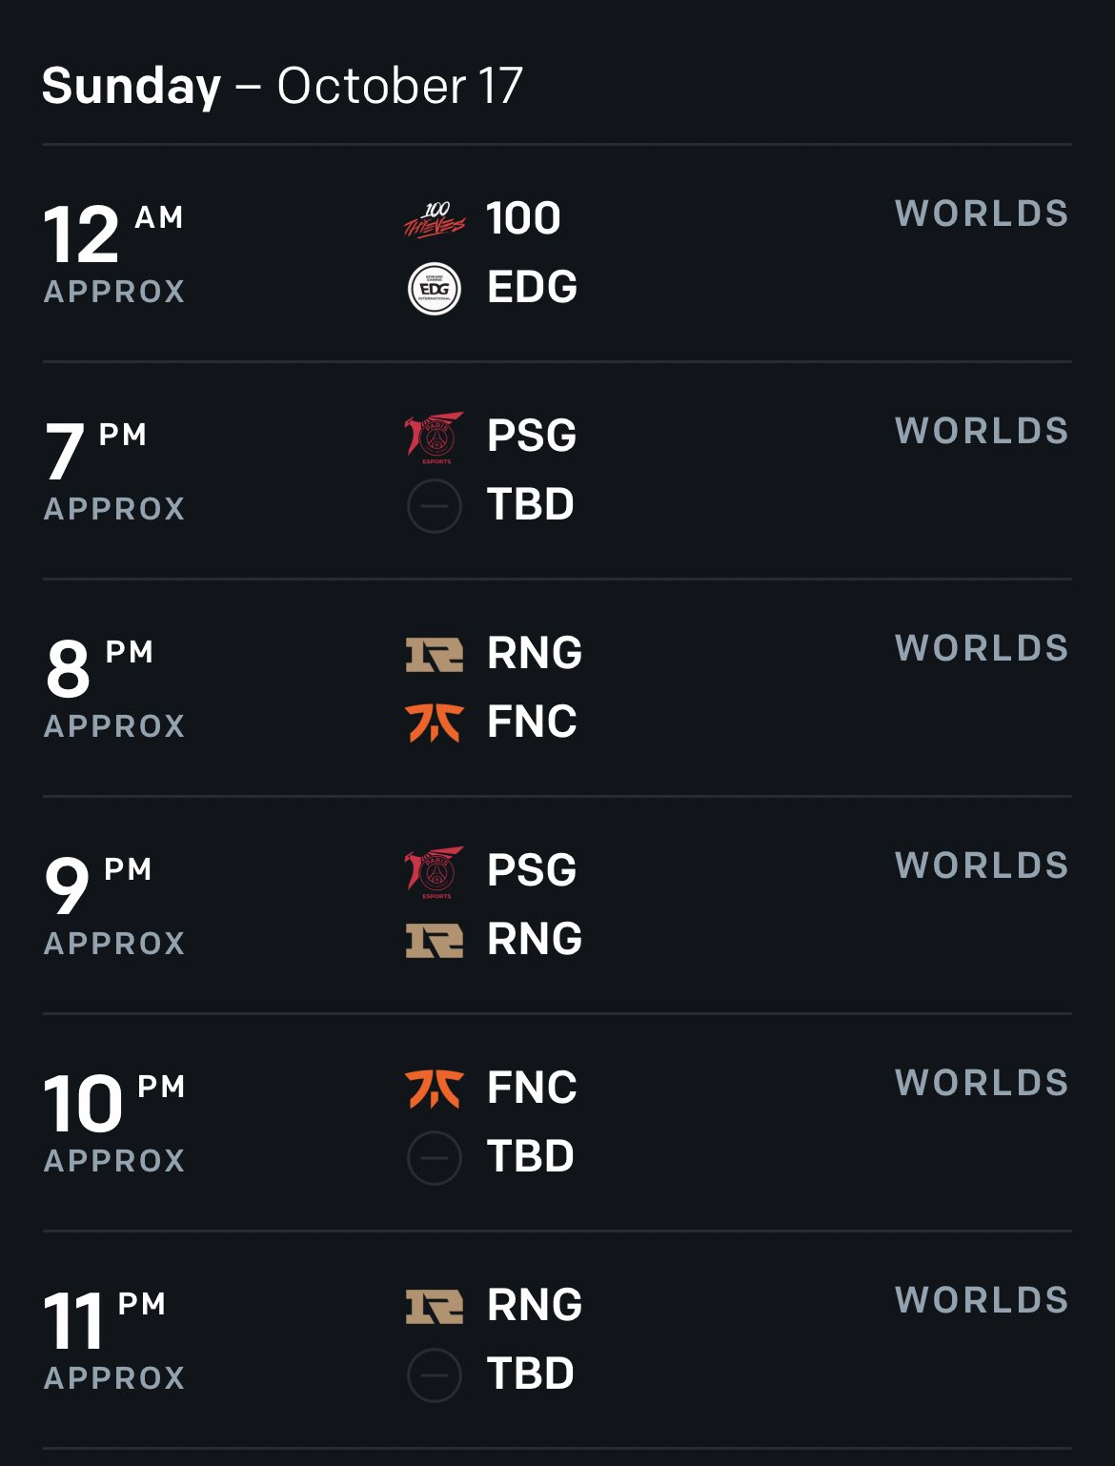
Task: Click the EDG circular team logo
Action: pyautogui.click(x=435, y=288)
